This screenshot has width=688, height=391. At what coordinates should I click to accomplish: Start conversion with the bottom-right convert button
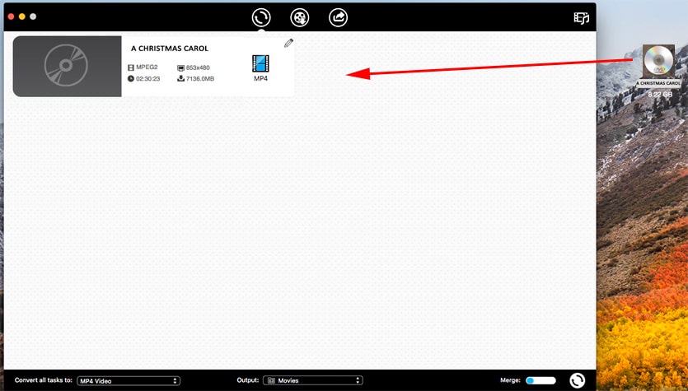(578, 380)
